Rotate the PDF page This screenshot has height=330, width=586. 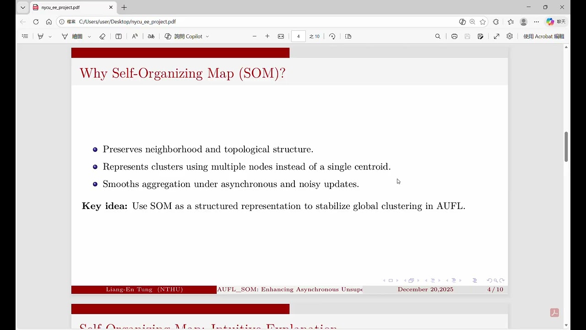[332, 36]
